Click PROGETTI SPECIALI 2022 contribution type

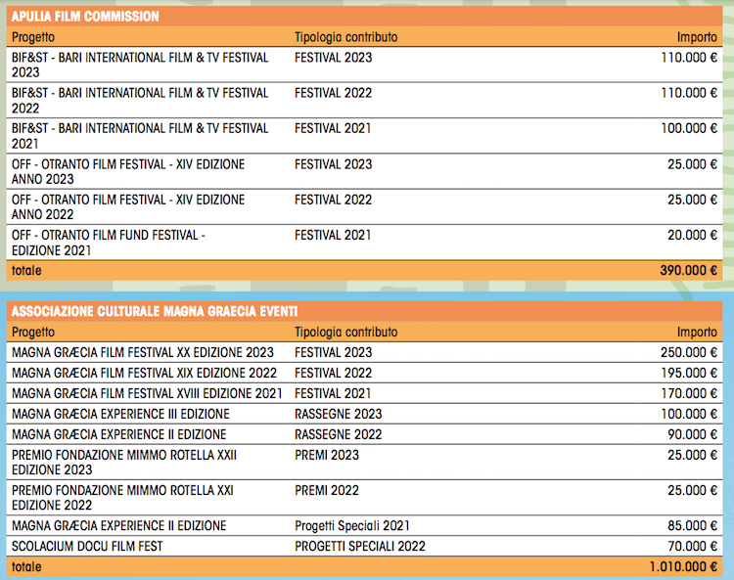(359, 547)
